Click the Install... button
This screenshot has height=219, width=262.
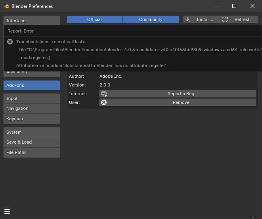(x=201, y=19)
